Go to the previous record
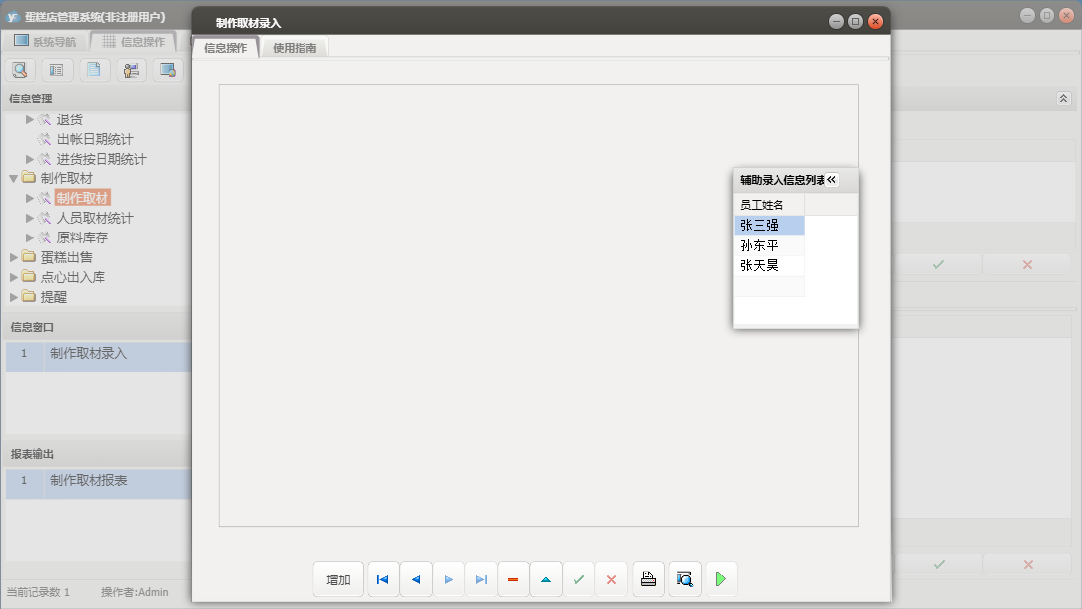The height and width of the screenshot is (609, 1082). tap(416, 579)
